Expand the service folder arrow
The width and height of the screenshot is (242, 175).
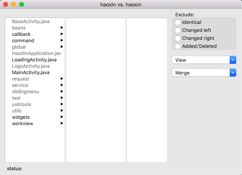pos(62,85)
